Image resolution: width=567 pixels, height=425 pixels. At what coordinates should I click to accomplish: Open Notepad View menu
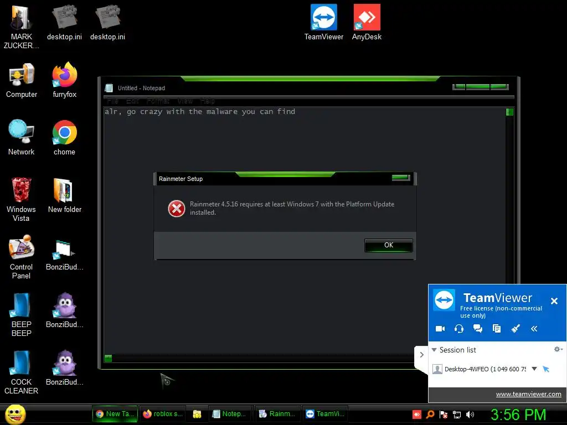pos(185,101)
